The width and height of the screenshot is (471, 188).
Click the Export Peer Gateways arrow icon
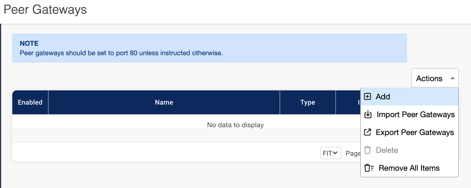pyautogui.click(x=368, y=132)
